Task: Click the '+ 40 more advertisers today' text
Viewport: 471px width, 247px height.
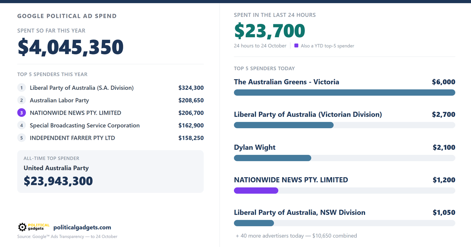Action: (296, 236)
